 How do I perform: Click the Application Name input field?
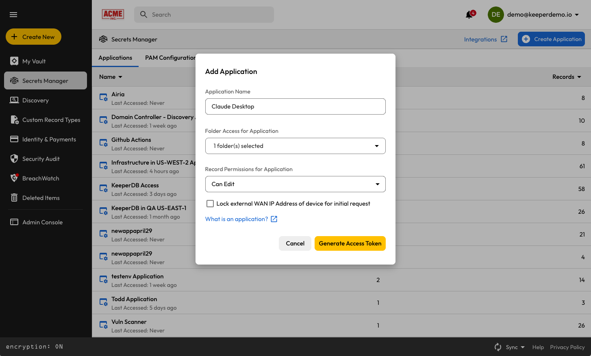295,106
